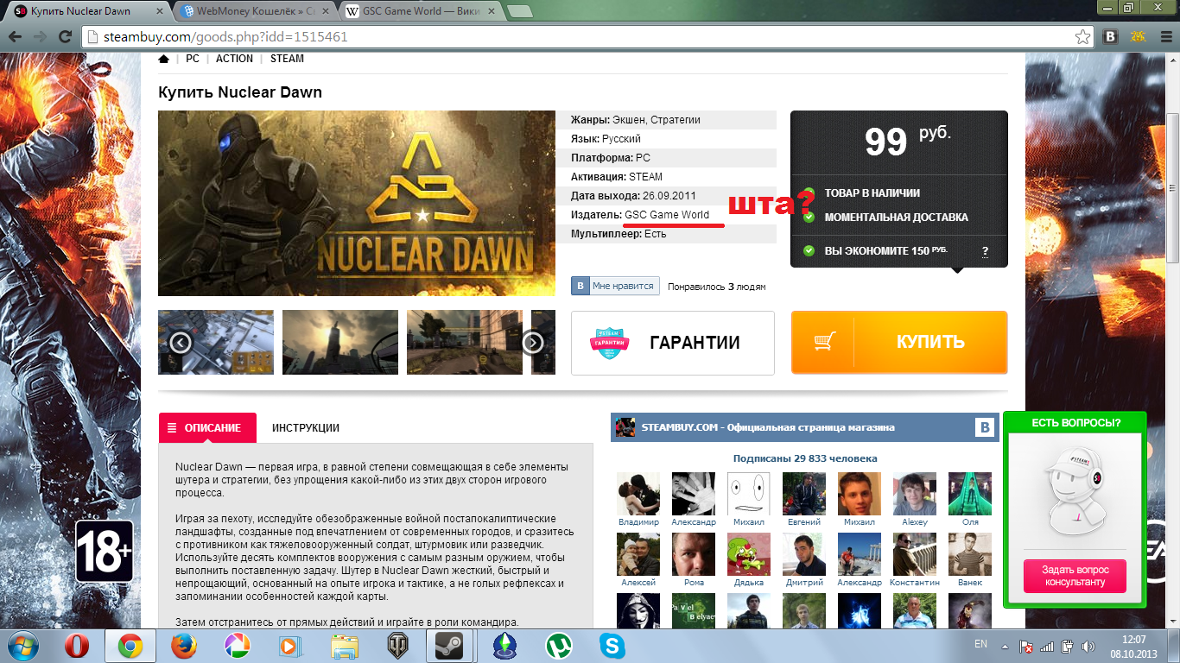This screenshot has height=663, width=1180.
Task: Click the Задать вопрос консультанту button
Action: [x=1075, y=576]
